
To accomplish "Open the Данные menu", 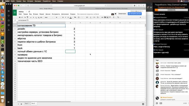I will (48, 14).
